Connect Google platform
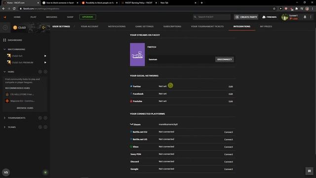The width and height of the screenshot is (316, 178). (x=229, y=169)
